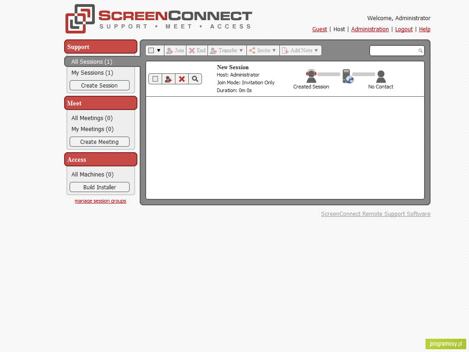Click the 'No Contact' label
Image resolution: width=469 pixels, height=352 pixels.
[x=381, y=87]
